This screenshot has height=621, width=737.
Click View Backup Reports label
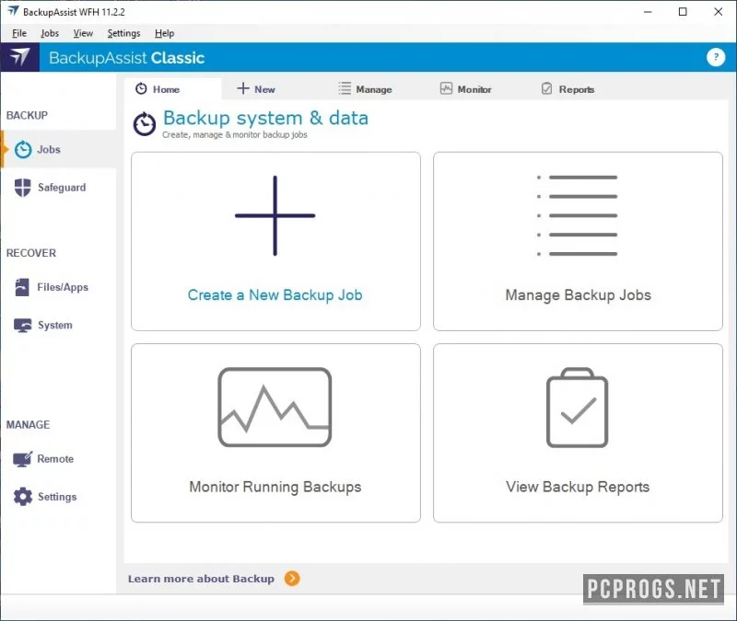pyautogui.click(x=578, y=487)
